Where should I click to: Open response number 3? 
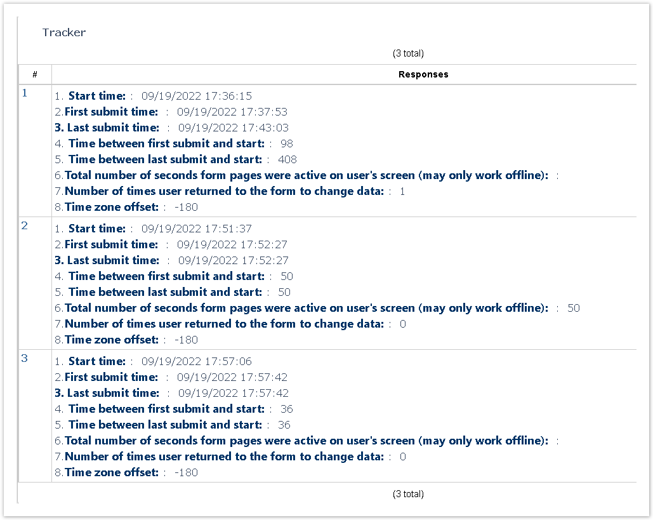25,359
